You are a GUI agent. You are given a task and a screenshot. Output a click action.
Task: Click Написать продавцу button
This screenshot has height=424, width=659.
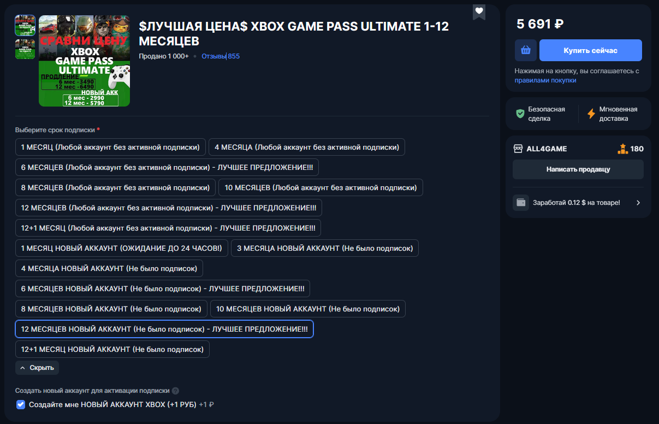coord(578,169)
